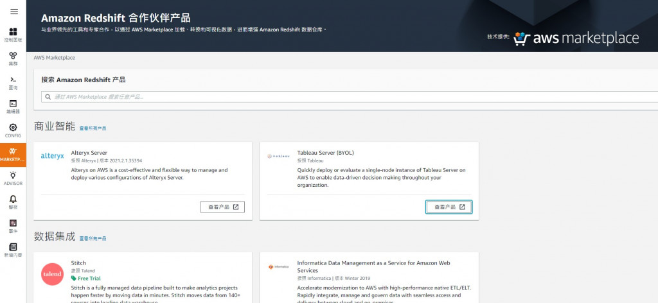Screen dimensions: 658x303
Task: Click the Informatica logo
Action: tap(279, 266)
